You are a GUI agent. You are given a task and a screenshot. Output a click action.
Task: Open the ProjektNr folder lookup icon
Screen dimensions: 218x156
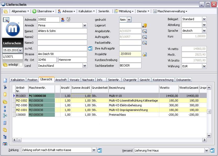coord(144,54)
